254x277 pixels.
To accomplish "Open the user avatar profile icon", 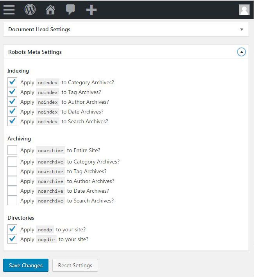I will (x=244, y=10).
